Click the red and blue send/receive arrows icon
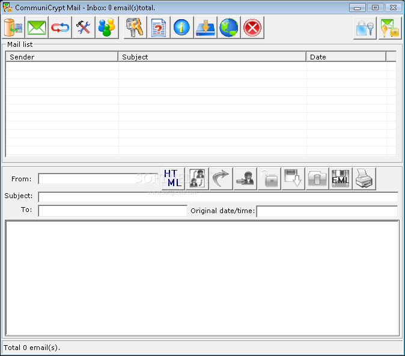The height and width of the screenshot is (356, 405). click(60, 28)
